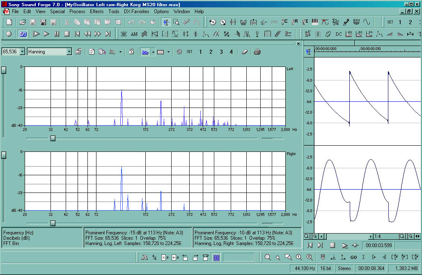Screen dimensions: 422x275
Task: Open the File menu
Action: tap(15, 11)
